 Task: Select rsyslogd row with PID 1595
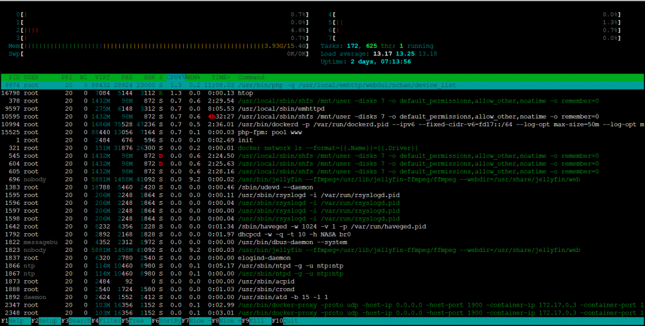[322, 195]
